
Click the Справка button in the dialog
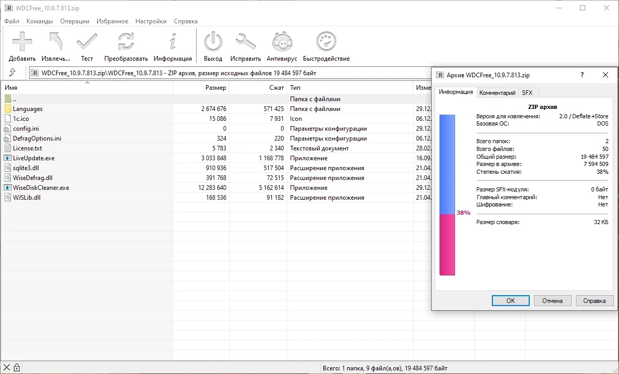point(594,301)
